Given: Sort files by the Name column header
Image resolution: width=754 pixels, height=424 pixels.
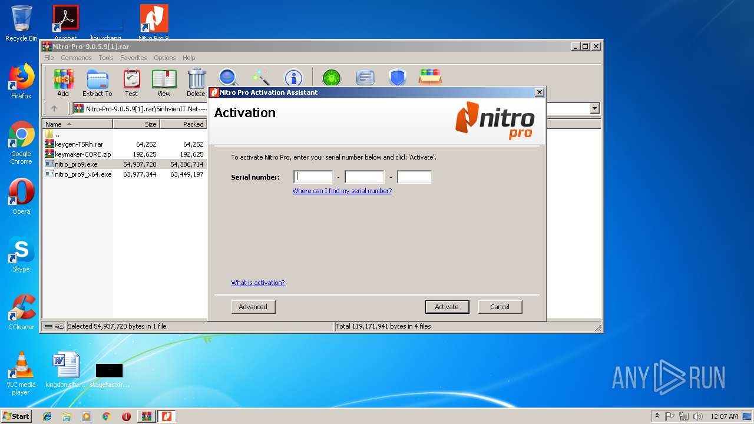Looking at the screenshot, I should [78, 124].
